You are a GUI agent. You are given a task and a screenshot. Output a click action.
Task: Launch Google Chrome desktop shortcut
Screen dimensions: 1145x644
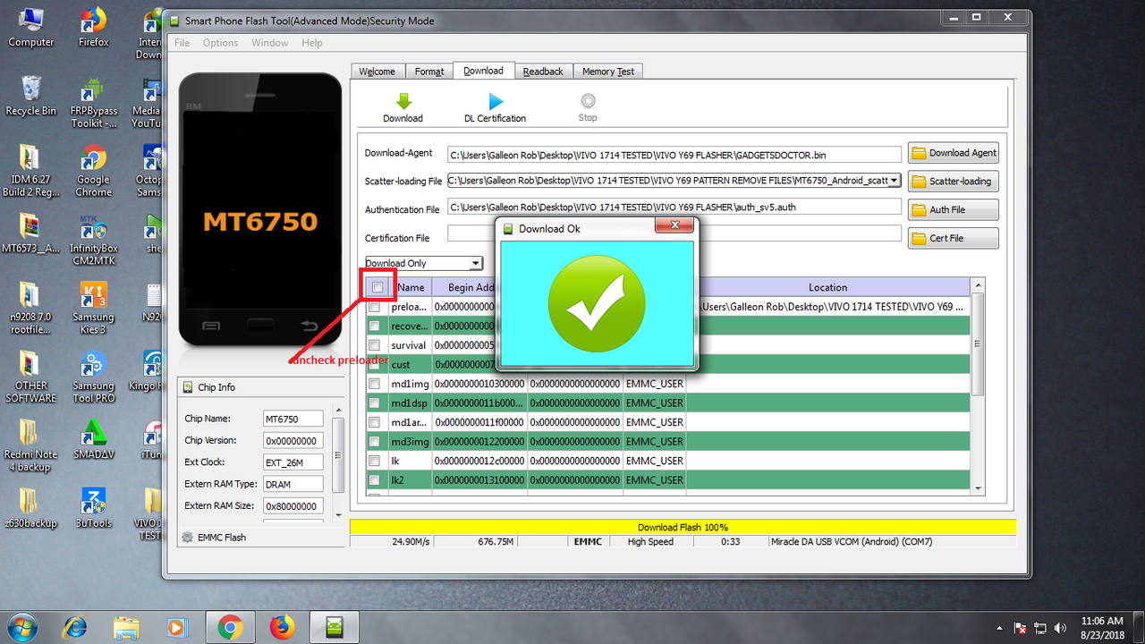point(93,172)
